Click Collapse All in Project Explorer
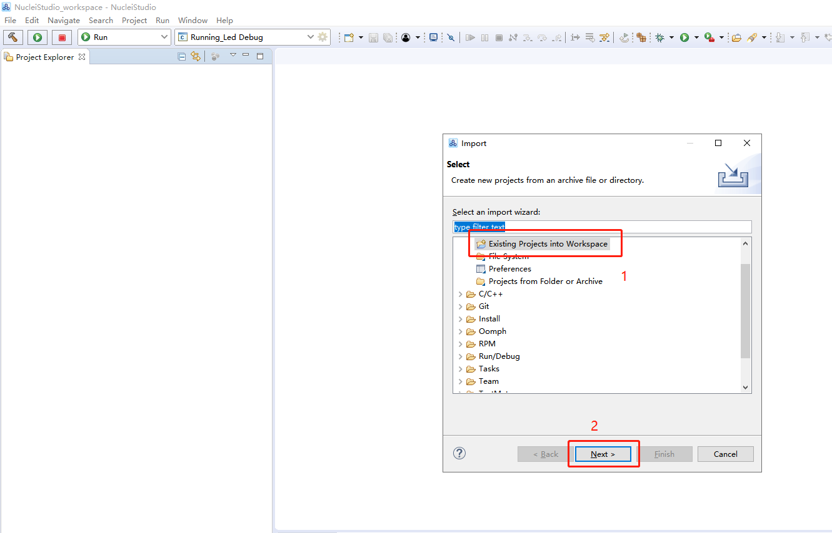Image resolution: width=832 pixels, height=533 pixels. tap(182, 56)
